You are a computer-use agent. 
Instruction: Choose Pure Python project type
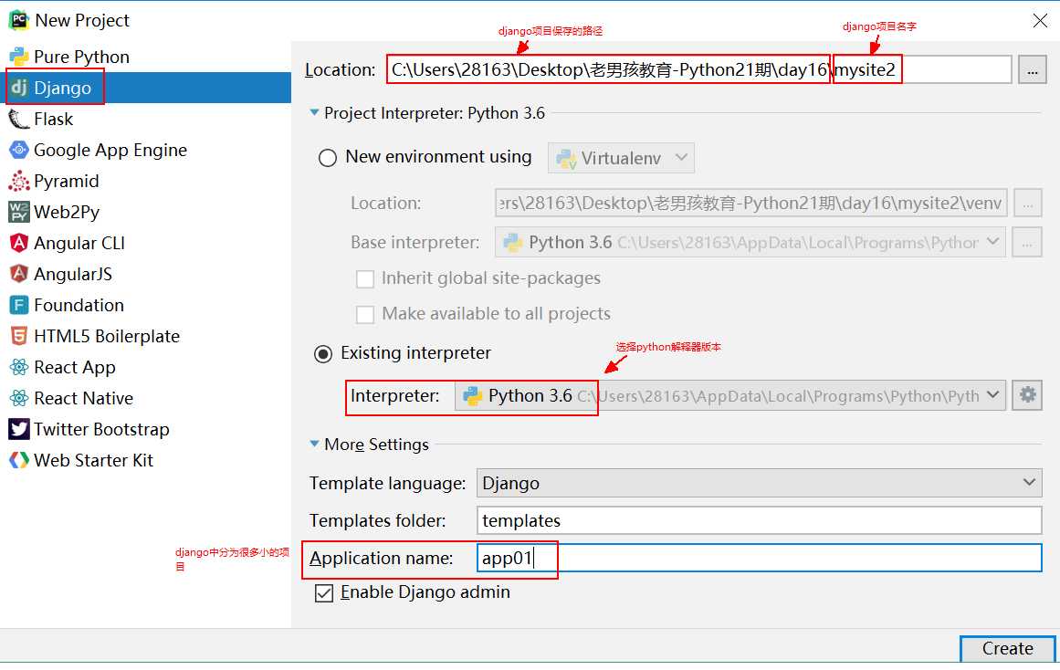point(145,57)
